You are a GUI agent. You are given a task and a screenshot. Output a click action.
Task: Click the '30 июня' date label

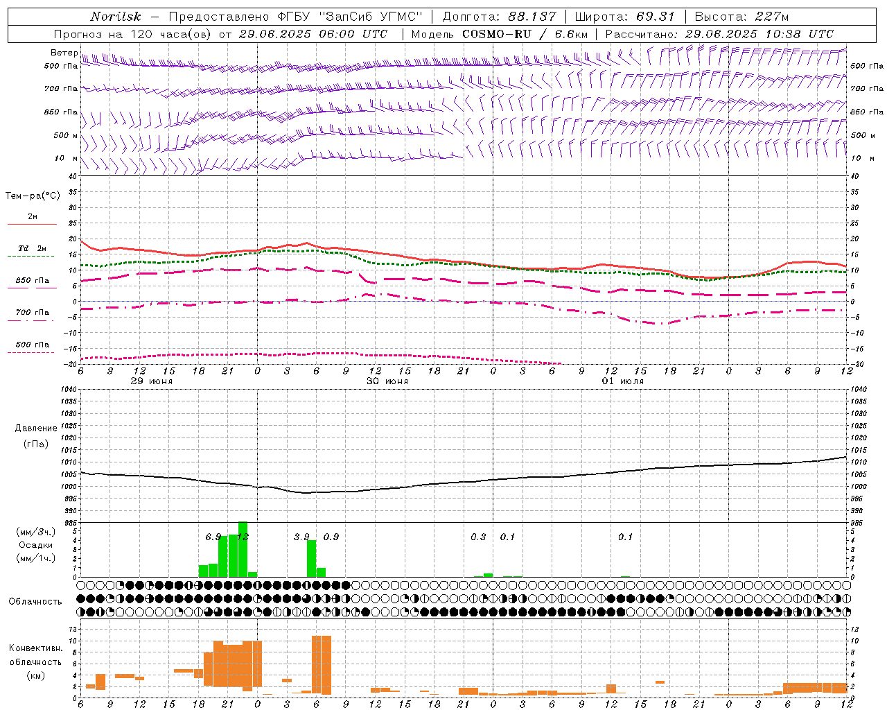tap(387, 381)
